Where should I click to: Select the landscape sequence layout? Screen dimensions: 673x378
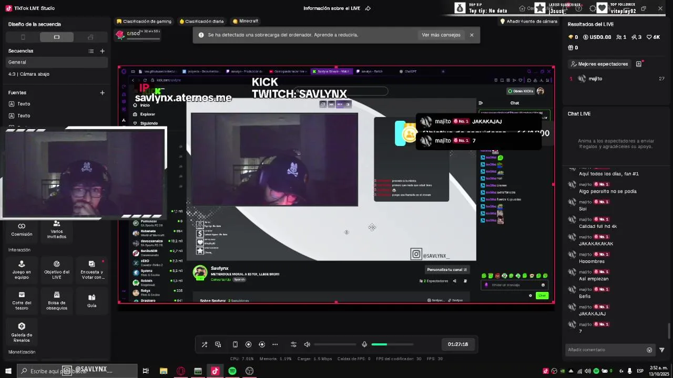pos(57,37)
